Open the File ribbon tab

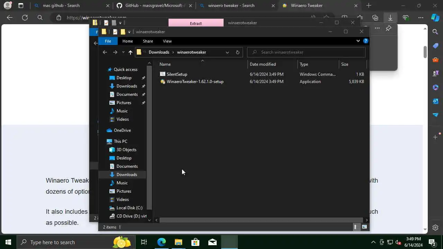click(108, 41)
